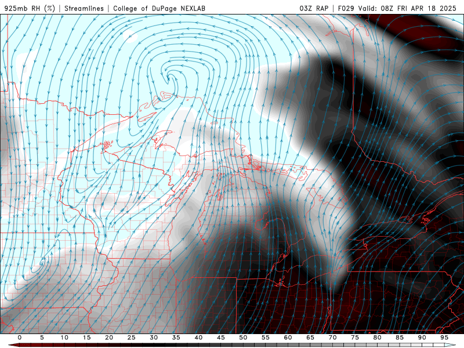The height and width of the screenshot is (348, 464).
Task: Click 'College of DuPage NEXLAB' header text
Action: pos(159,8)
